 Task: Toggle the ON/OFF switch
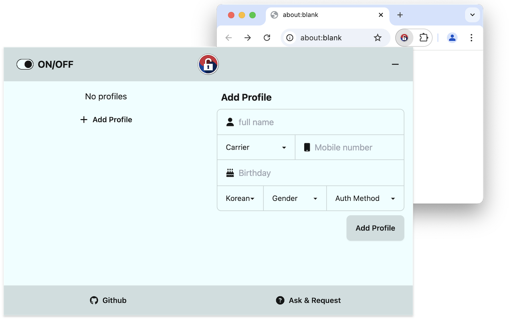pos(25,64)
